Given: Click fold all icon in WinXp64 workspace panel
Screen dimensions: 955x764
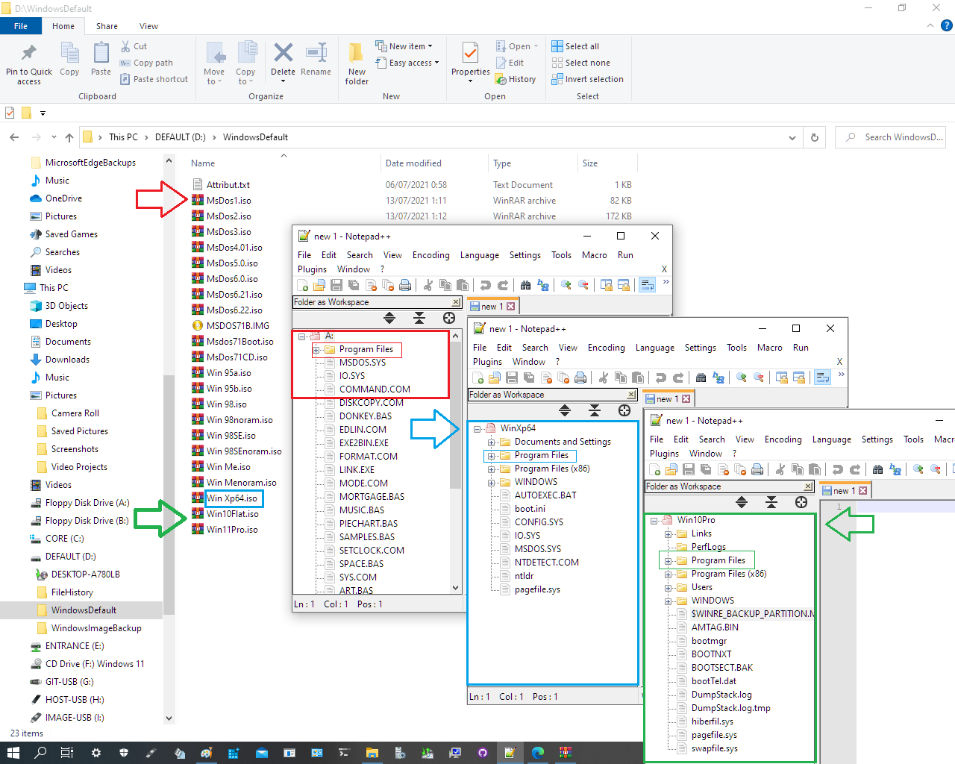Looking at the screenshot, I should (x=595, y=410).
